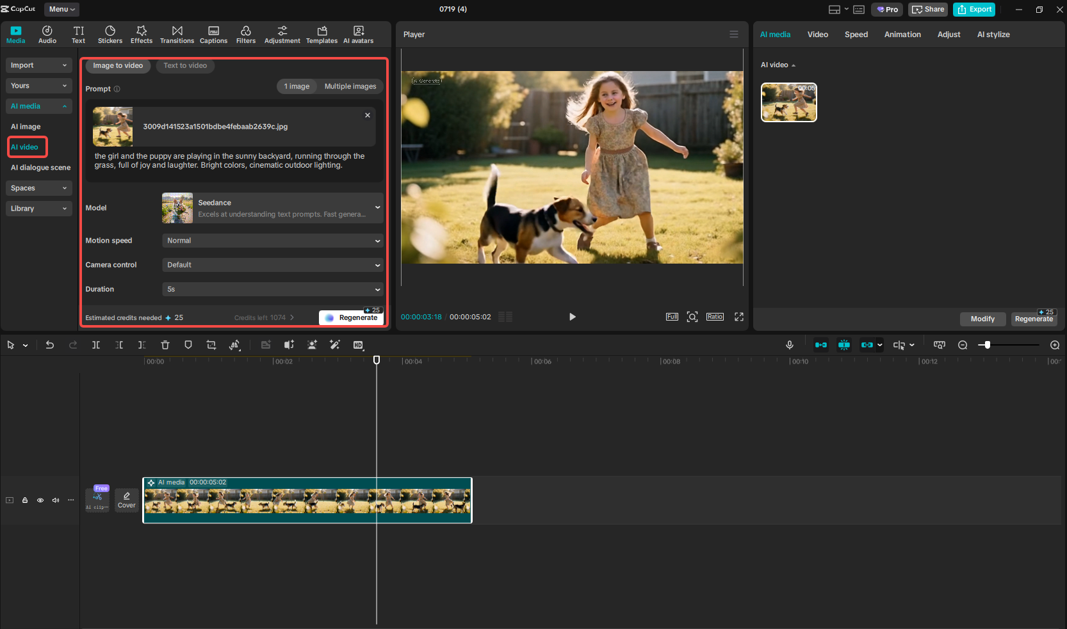Image resolution: width=1067 pixels, height=629 pixels.
Task: Open the Motion speed dropdown set to Normal
Action: [272, 241]
